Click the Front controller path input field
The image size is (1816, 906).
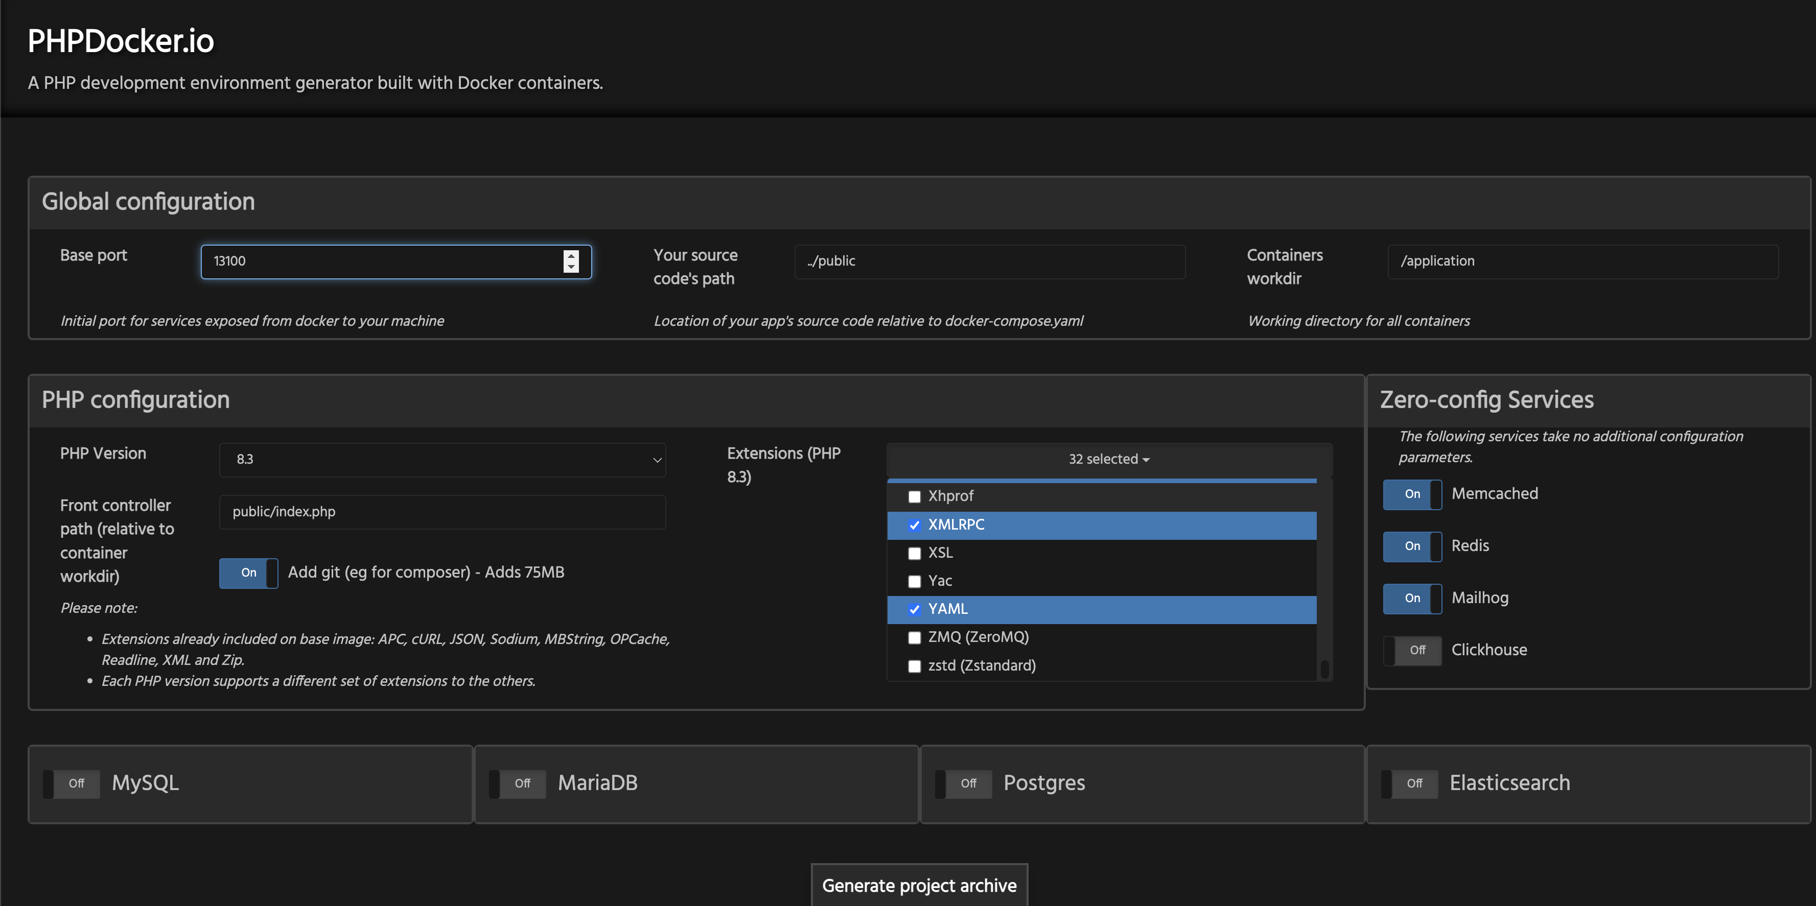point(442,512)
